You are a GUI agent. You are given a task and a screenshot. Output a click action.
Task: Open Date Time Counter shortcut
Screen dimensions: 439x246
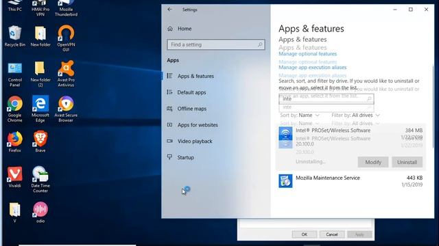[x=40, y=179]
